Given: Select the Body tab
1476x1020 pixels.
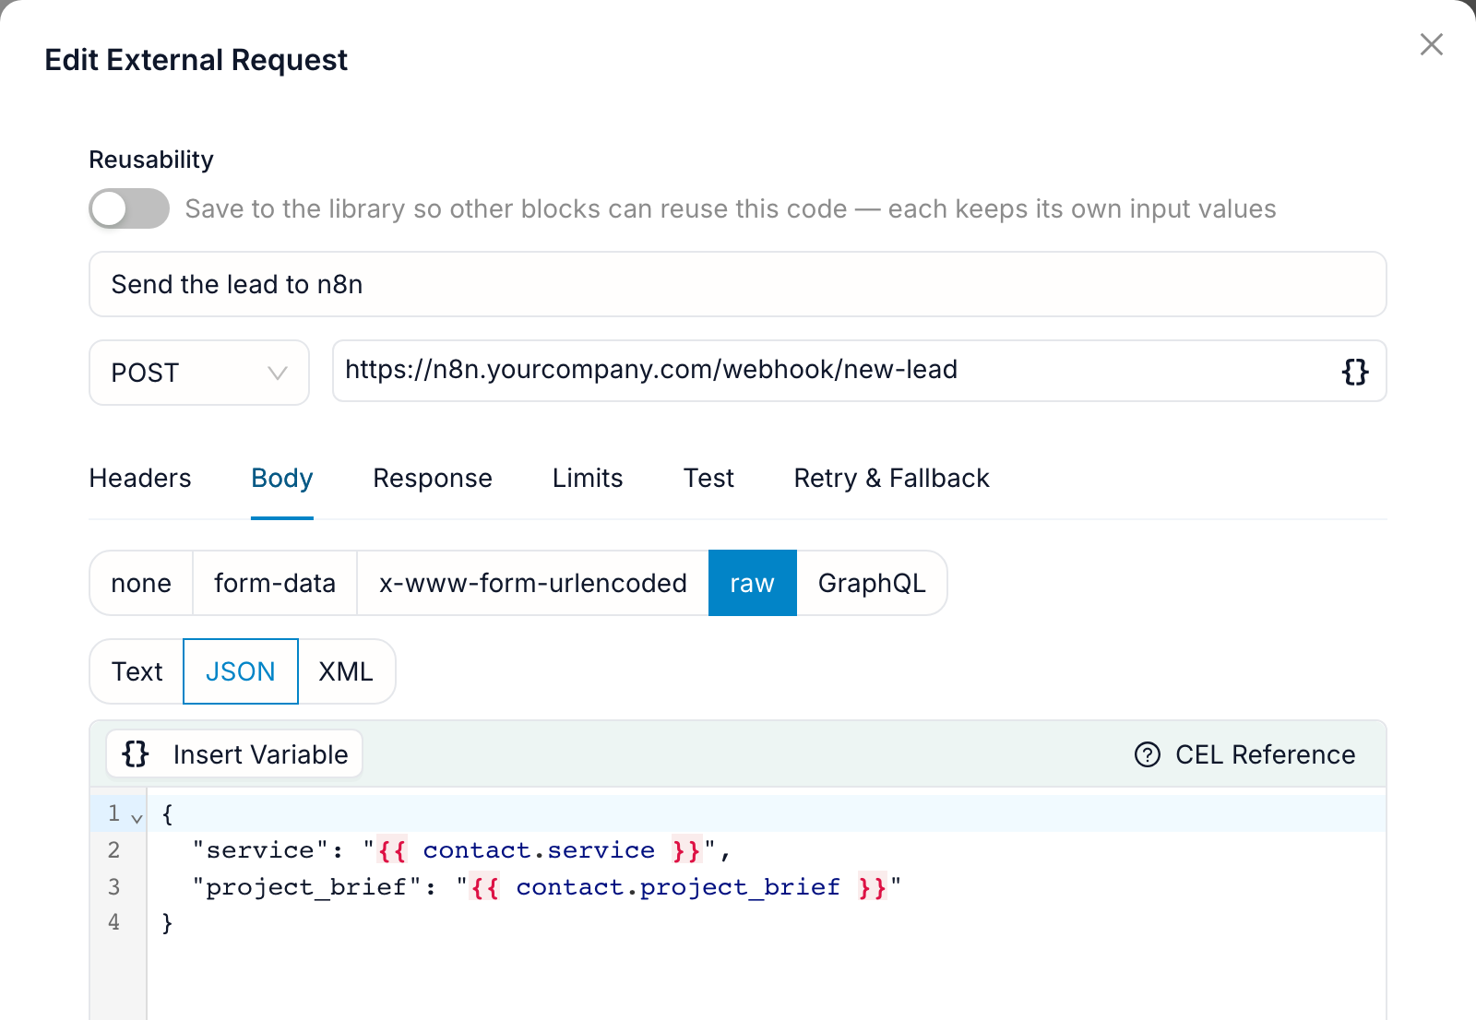Looking at the screenshot, I should (x=282, y=478).
